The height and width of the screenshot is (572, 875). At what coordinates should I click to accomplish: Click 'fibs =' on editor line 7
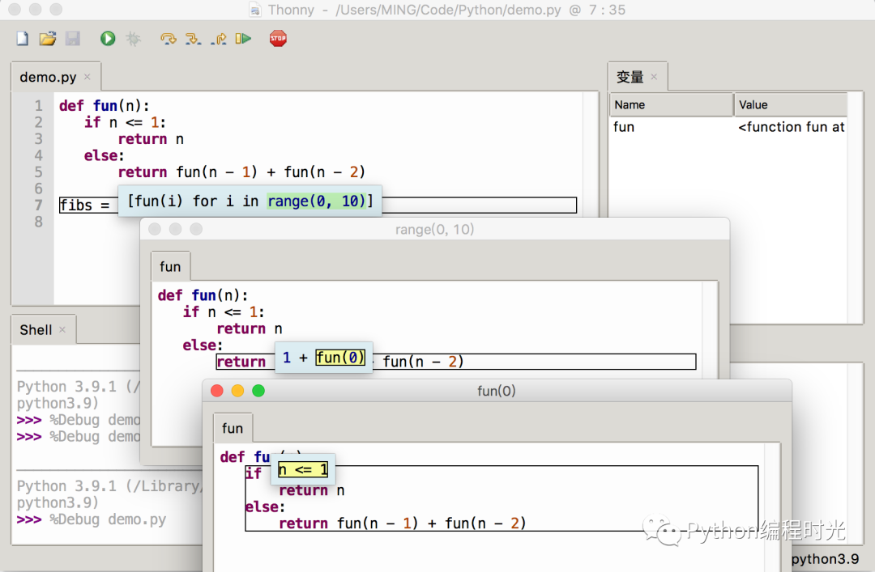click(84, 205)
